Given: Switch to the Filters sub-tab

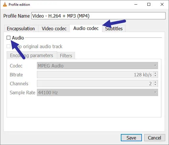Looking at the screenshot, I should tap(66, 56).
